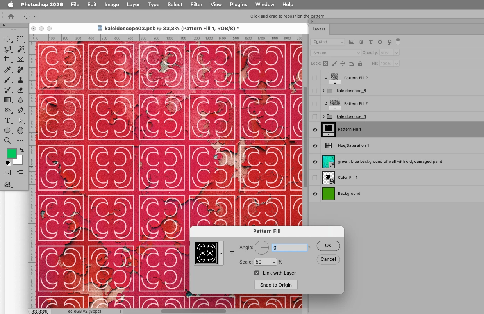Screen dimensions: 484x314
Task: Select the Eyedropper tool
Action: 7,70
